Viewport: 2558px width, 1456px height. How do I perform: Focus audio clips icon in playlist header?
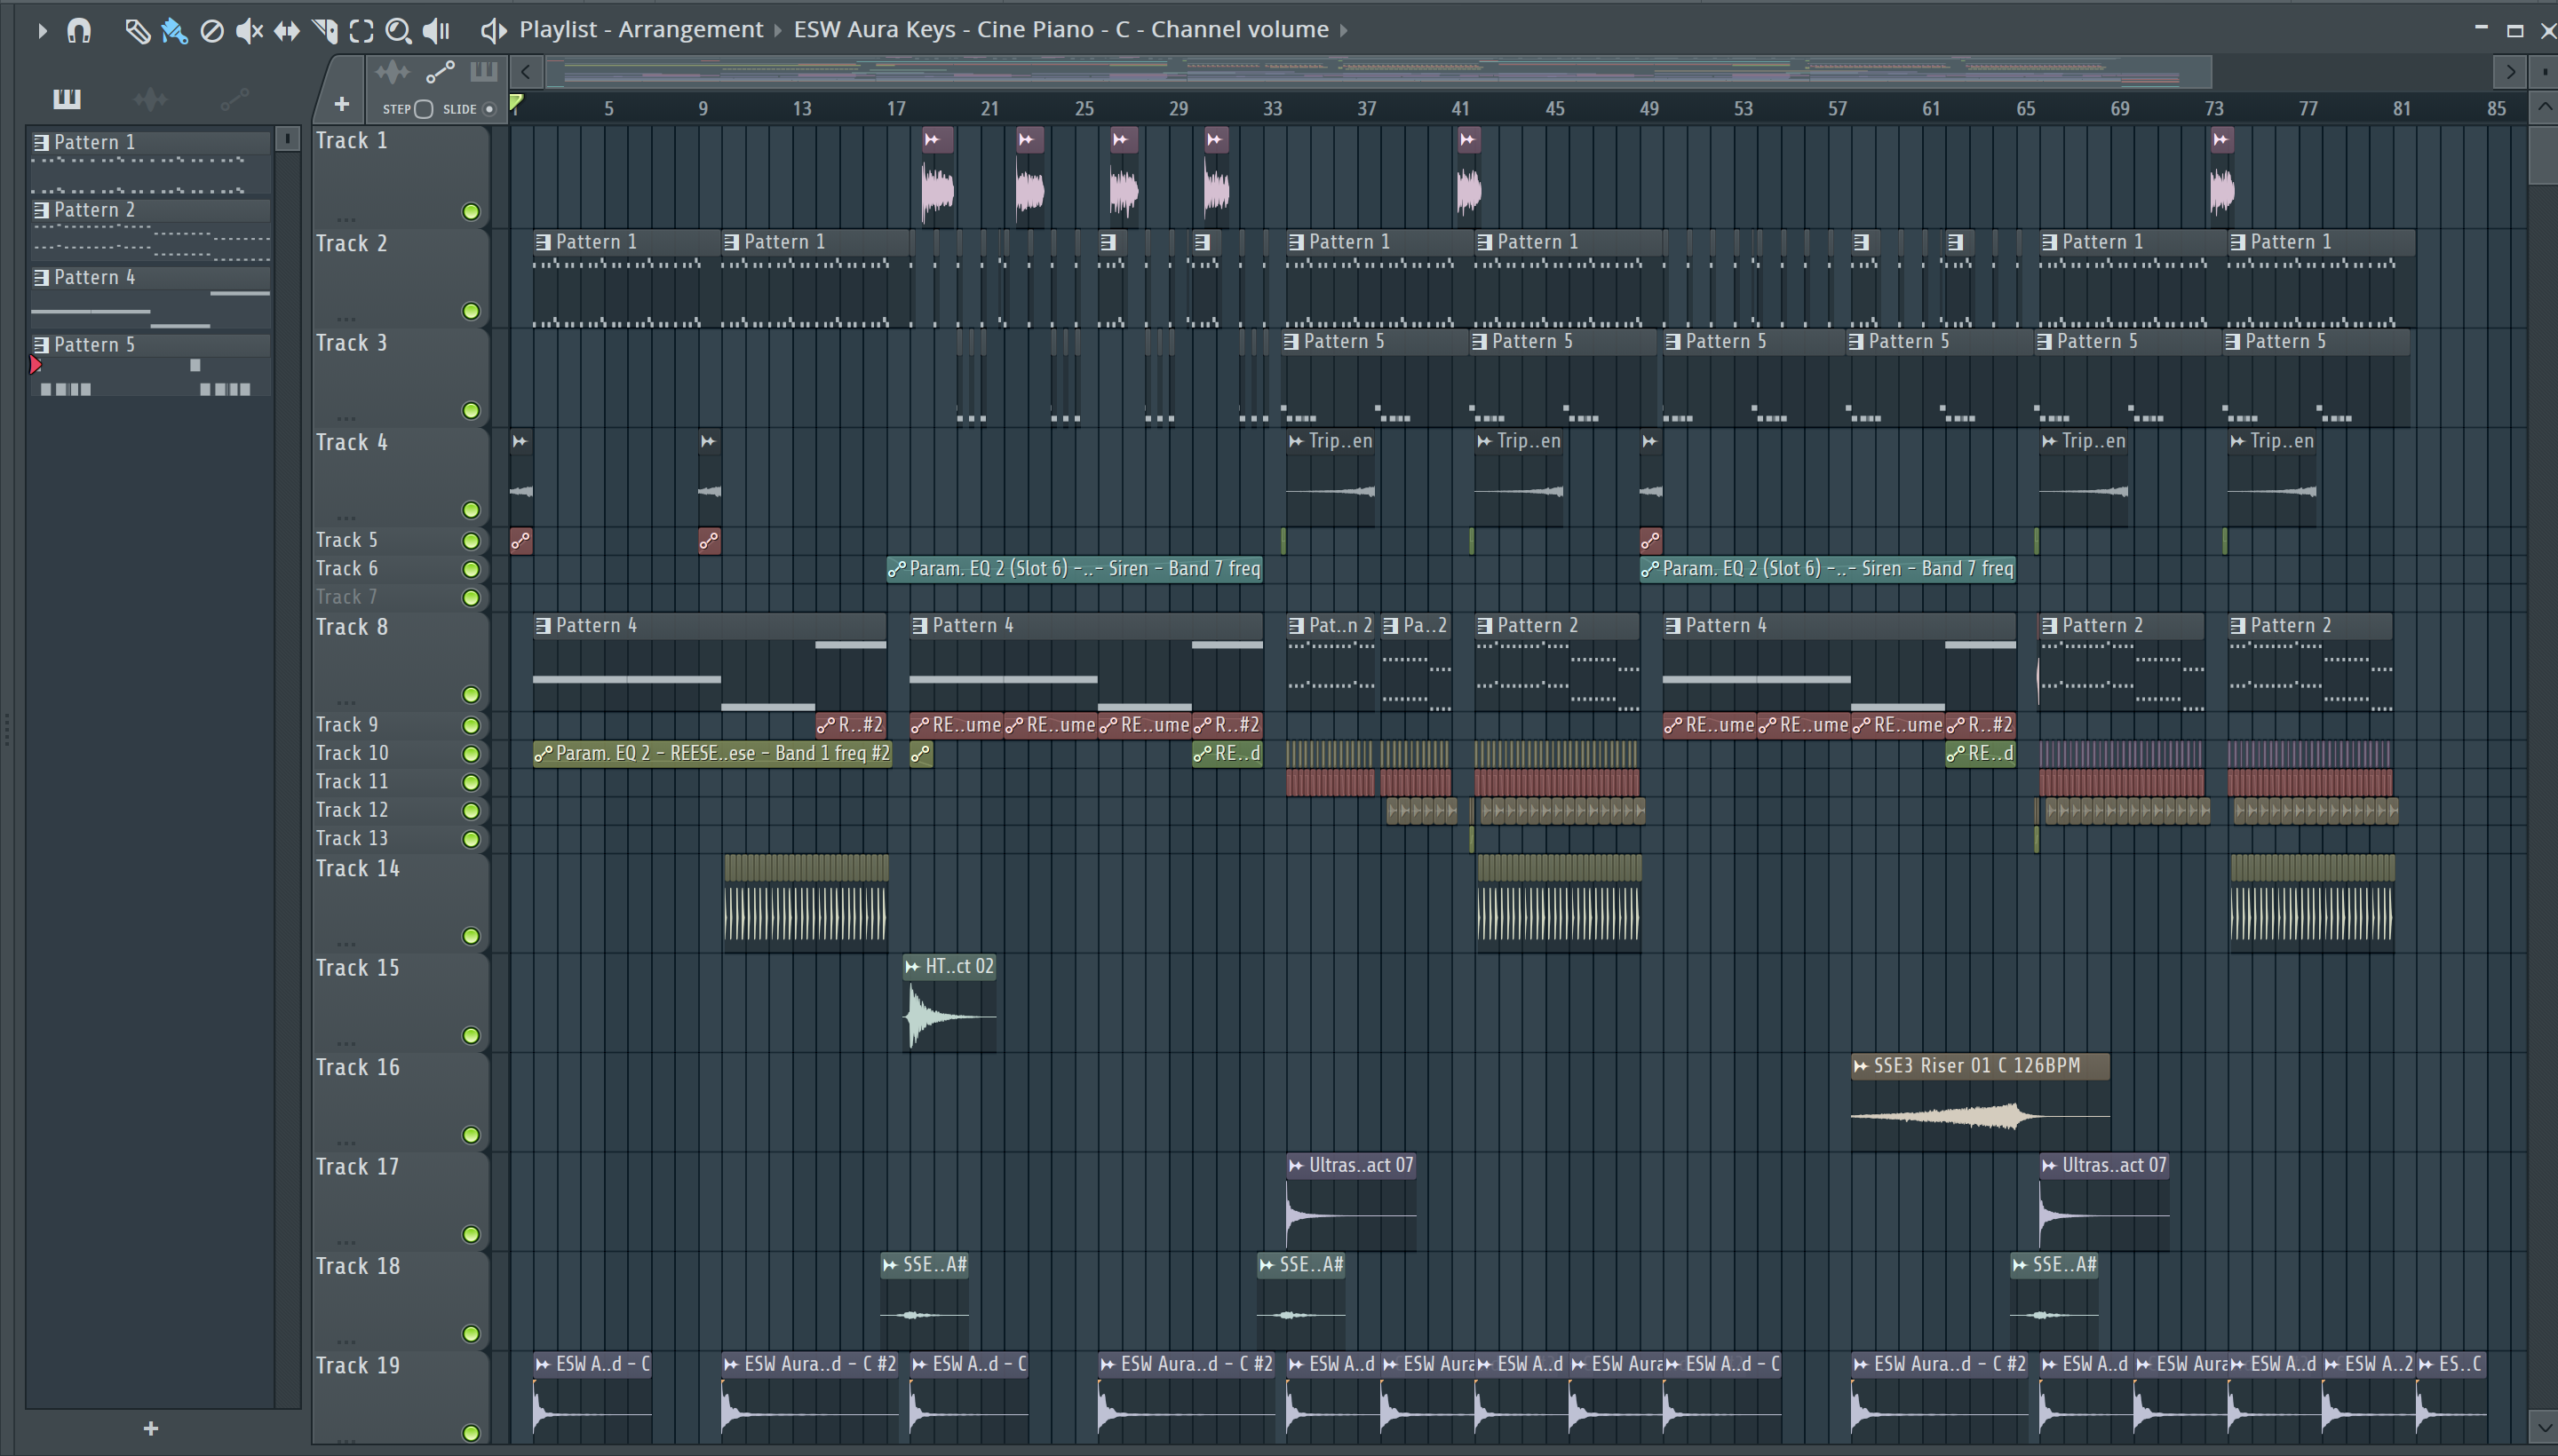393,72
